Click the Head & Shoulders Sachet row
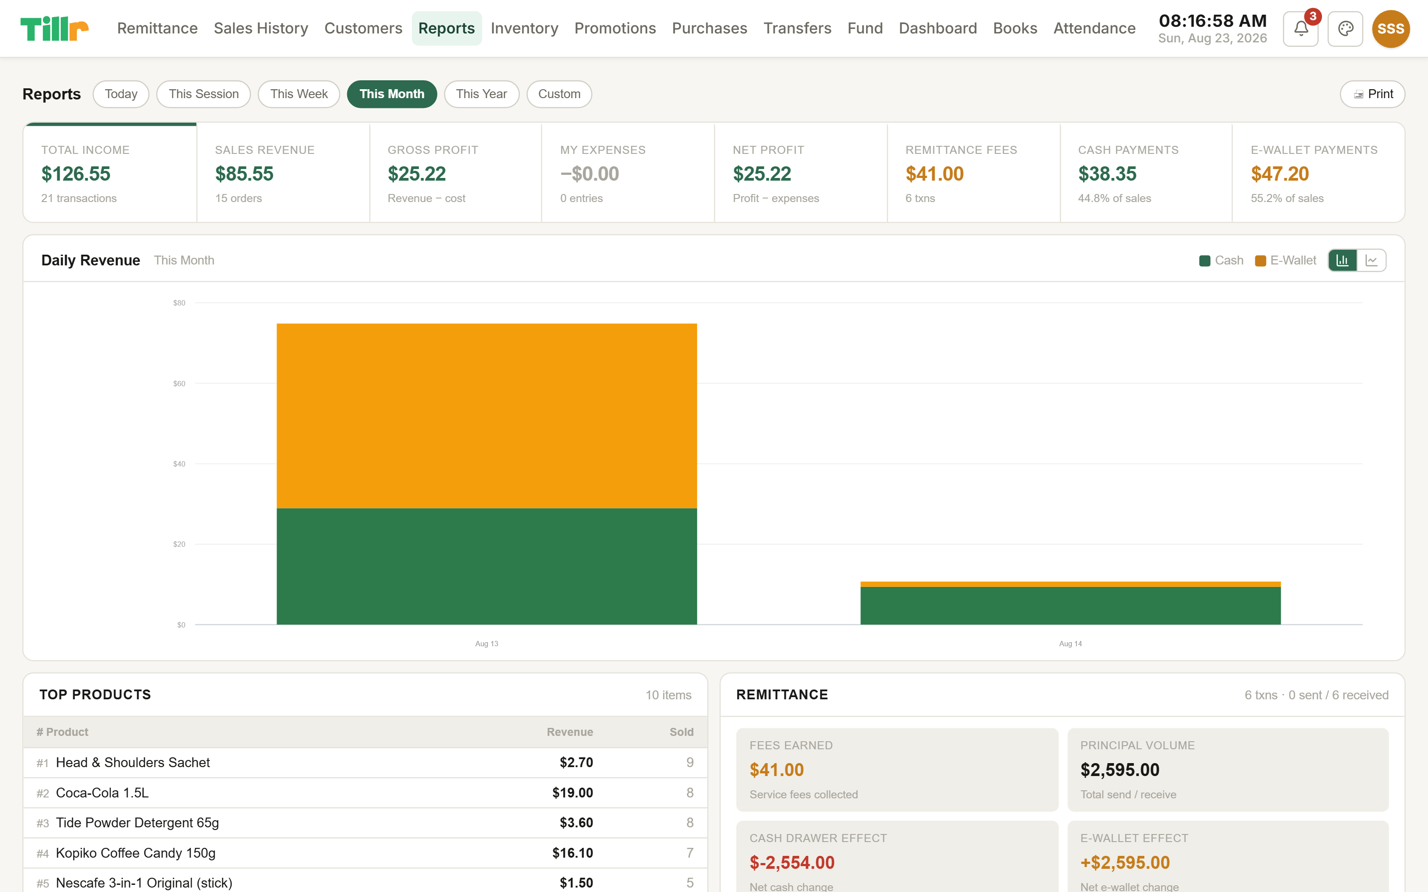The image size is (1428, 892). [365, 762]
